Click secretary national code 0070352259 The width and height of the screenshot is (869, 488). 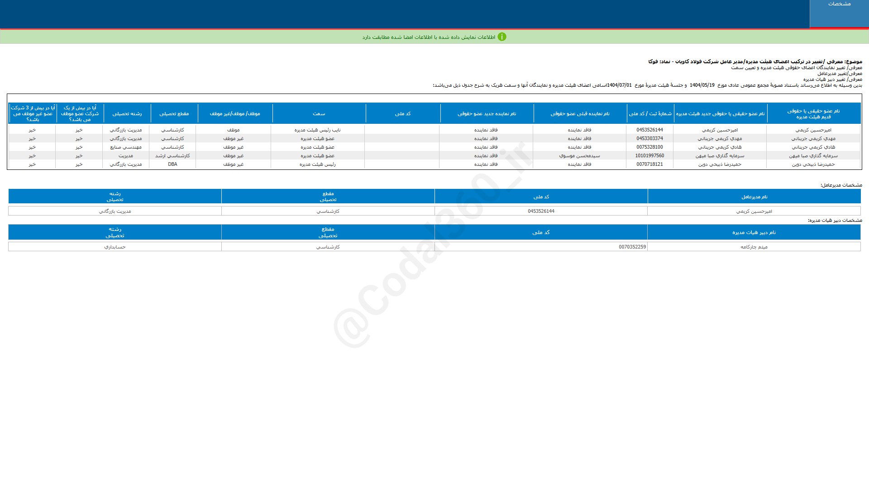(x=632, y=247)
